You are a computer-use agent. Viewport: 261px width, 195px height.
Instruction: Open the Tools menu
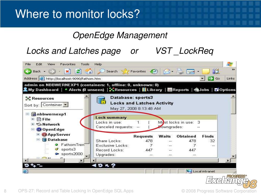85,64
